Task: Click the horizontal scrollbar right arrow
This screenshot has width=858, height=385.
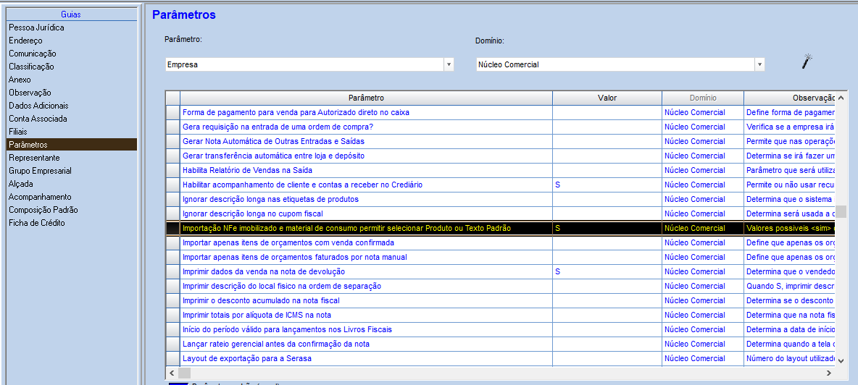Action: tap(828, 373)
